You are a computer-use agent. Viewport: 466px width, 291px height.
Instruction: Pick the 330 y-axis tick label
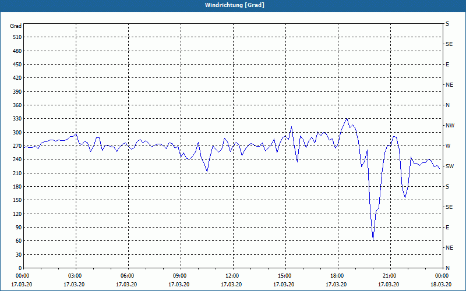coord(17,119)
